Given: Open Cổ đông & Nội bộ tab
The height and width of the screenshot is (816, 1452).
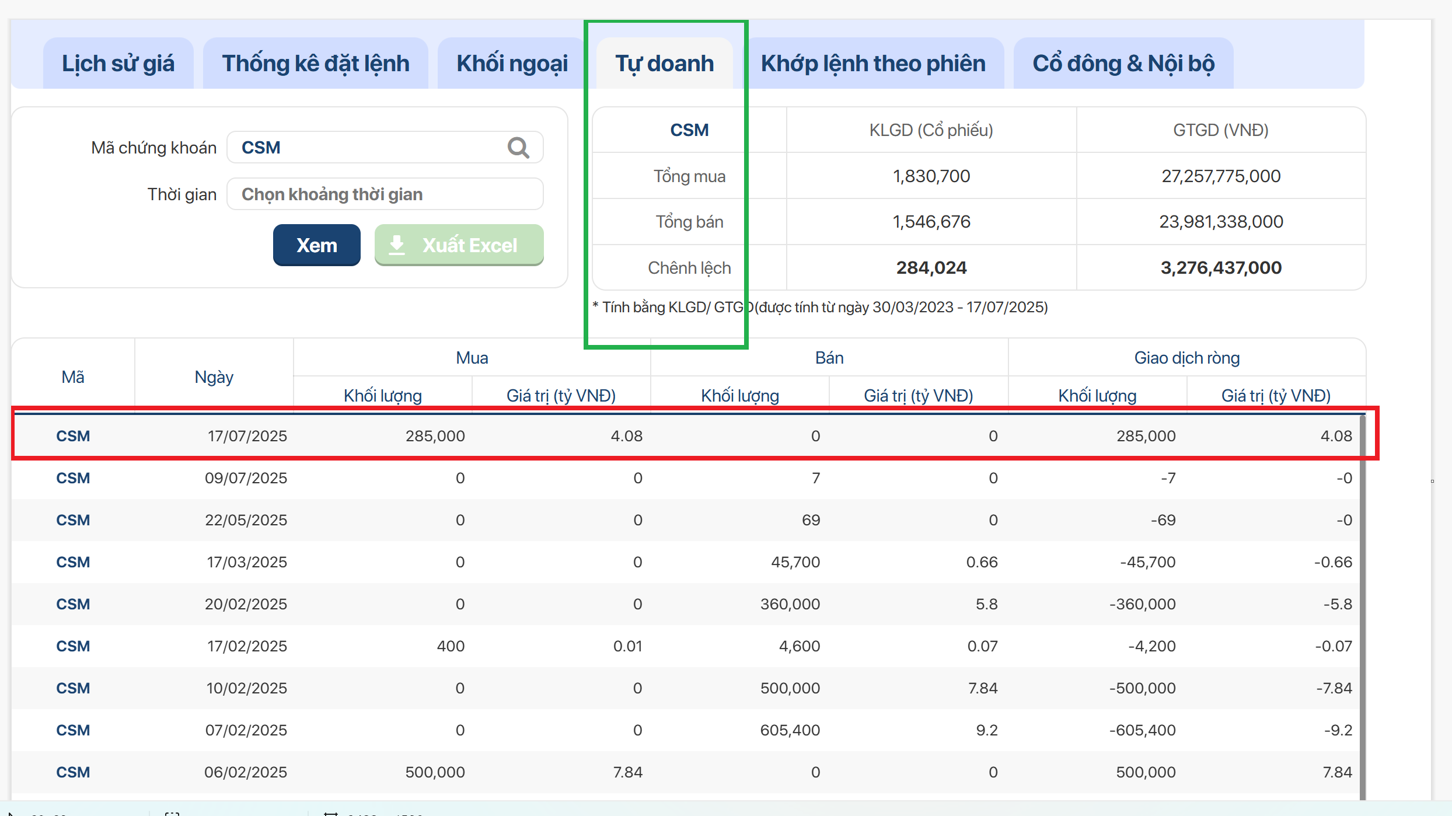Looking at the screenshot, I should (x=1123, y=64).
